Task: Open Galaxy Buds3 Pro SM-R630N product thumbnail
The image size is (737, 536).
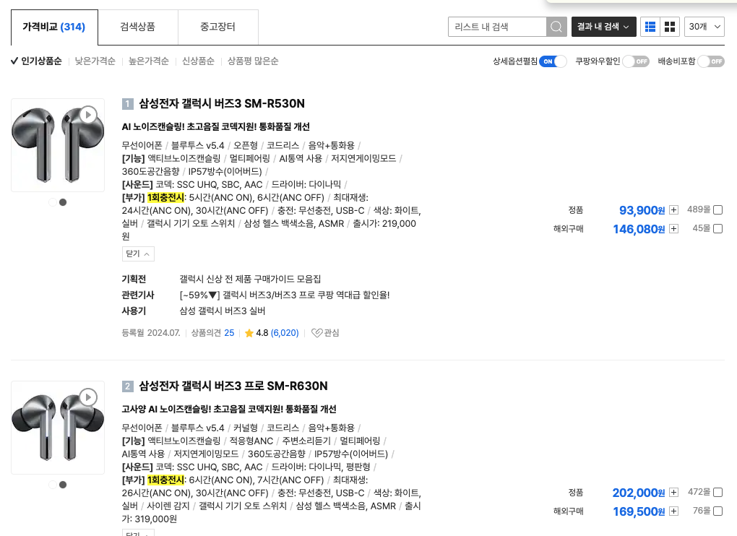Action: coord(58,428)
